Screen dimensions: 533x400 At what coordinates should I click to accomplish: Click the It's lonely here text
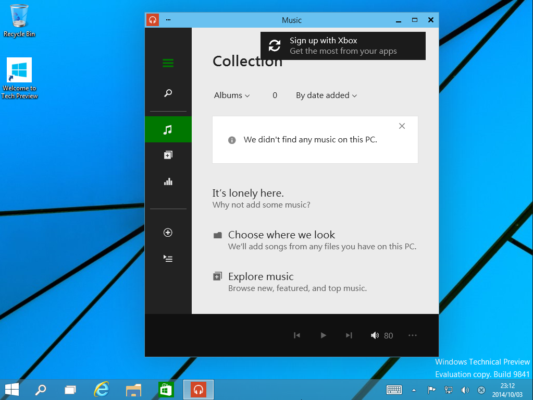(248, 193)
